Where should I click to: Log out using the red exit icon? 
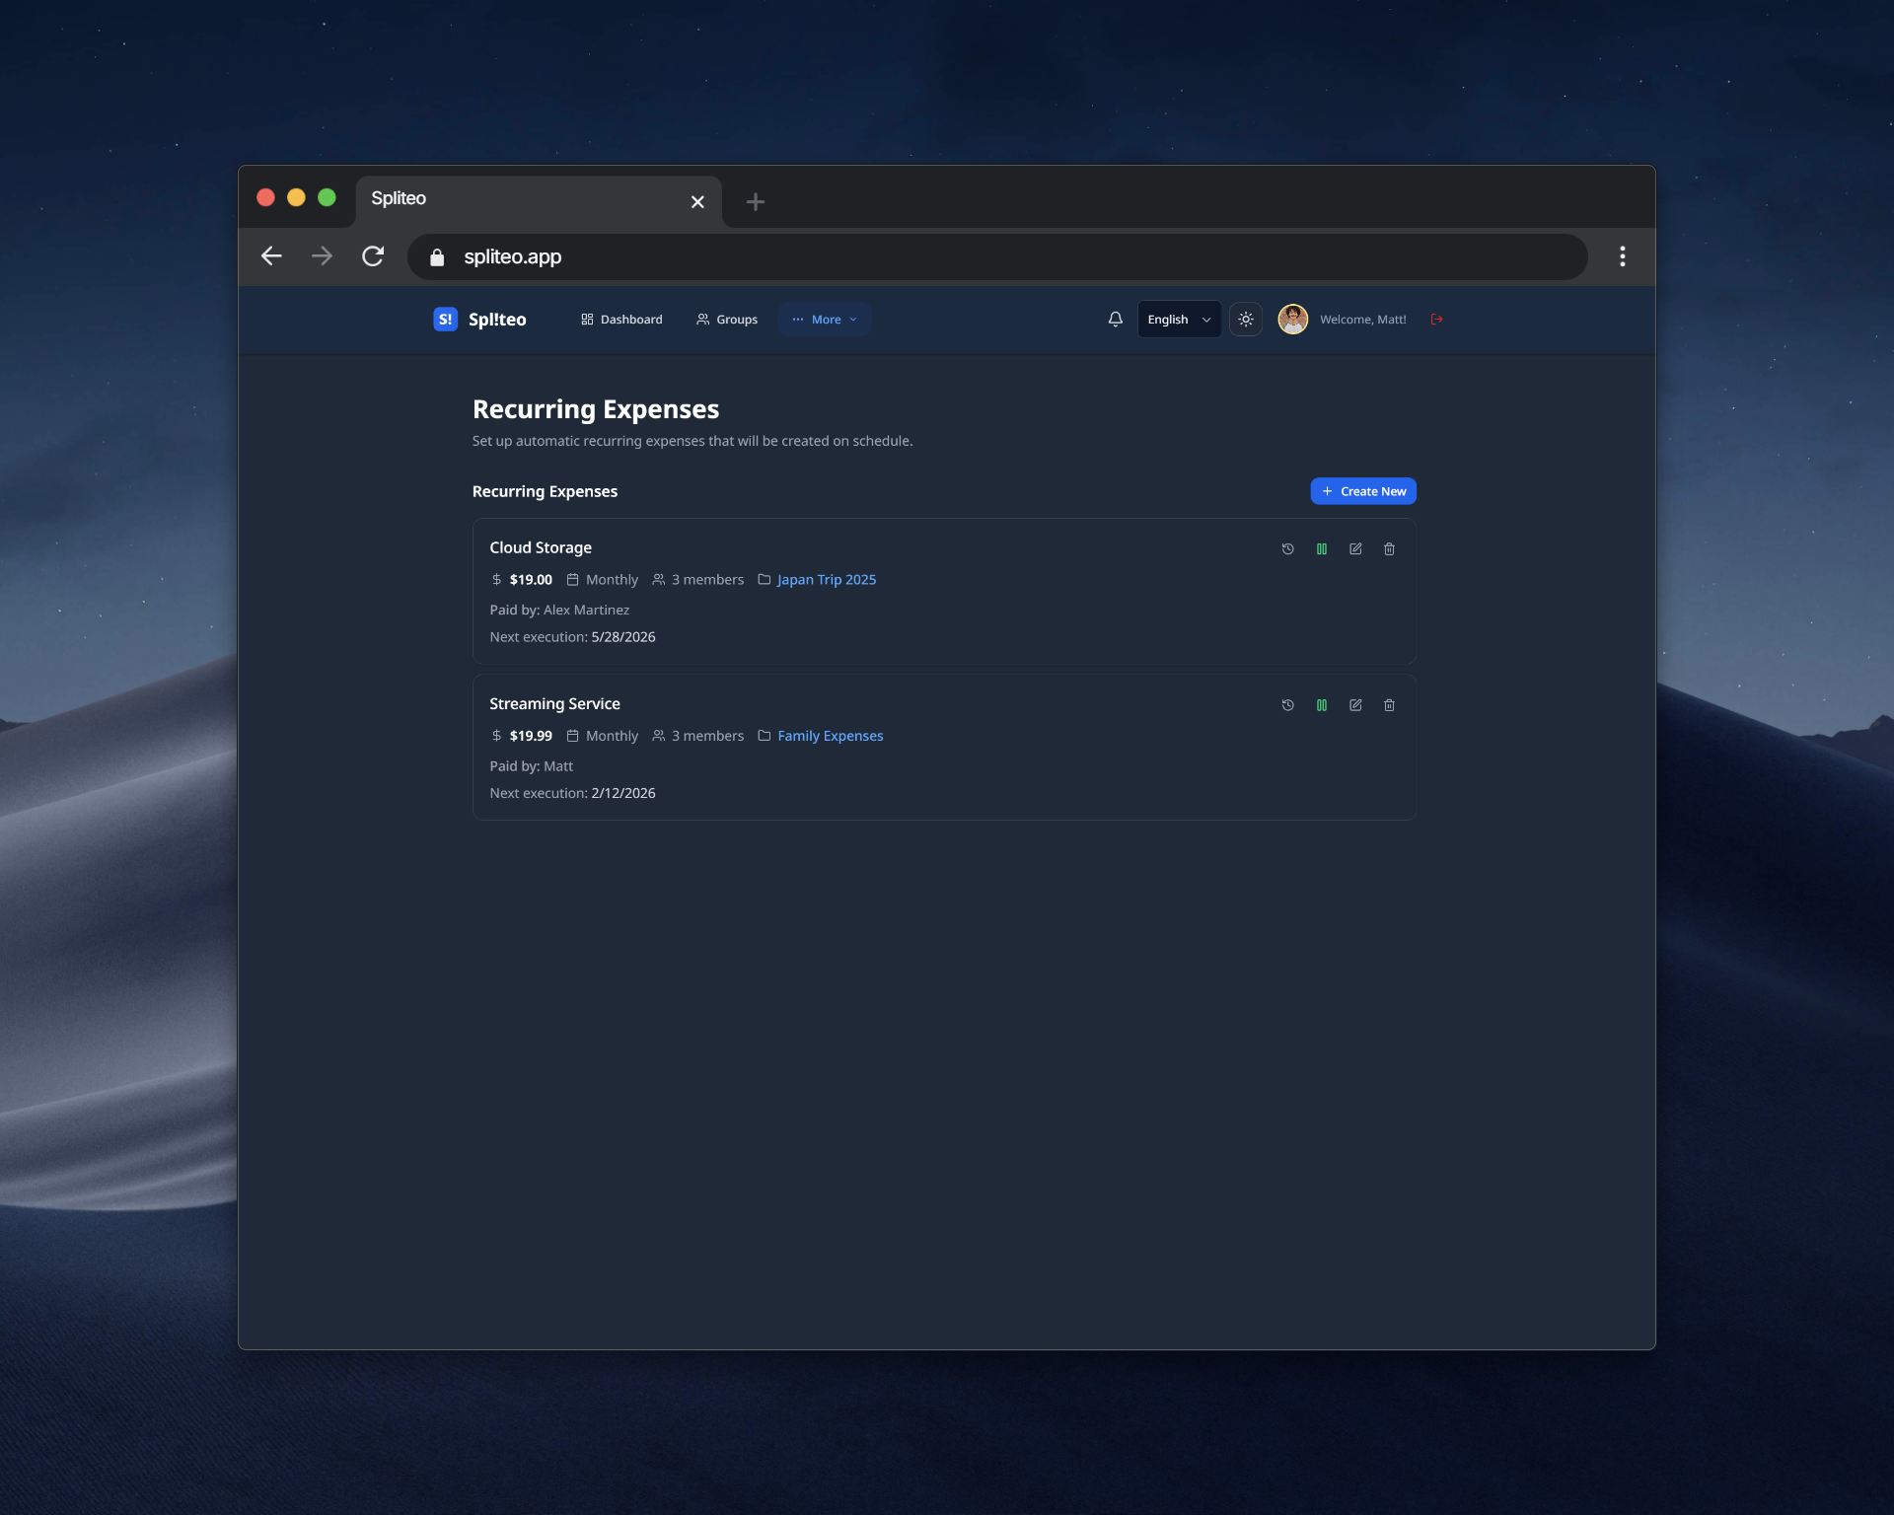coord(1436,319)
